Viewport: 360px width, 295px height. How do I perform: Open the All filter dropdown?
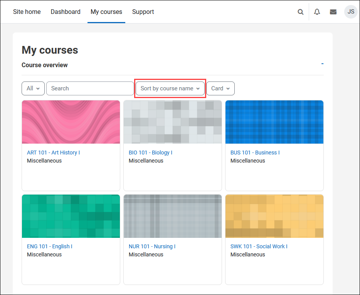point(33,88)
